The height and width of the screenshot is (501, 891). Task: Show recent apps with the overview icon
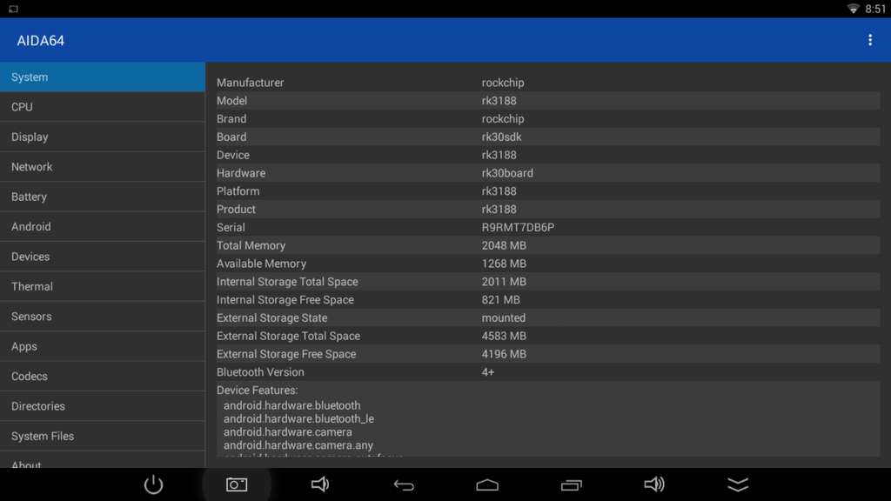click(571, 484)
